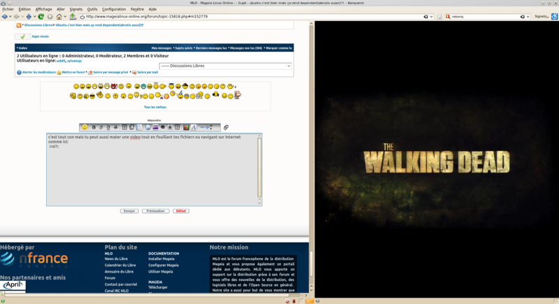Click the paperclip attachment icon
Image resolution: width=559 pixels, height=304 pixels.
(226, 127)
